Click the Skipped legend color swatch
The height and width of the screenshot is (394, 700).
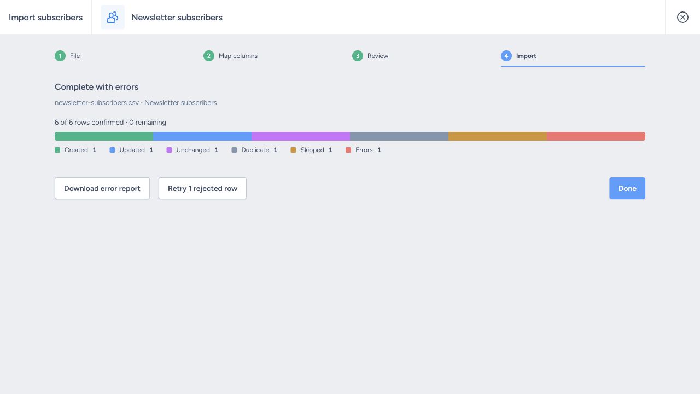point(293,150)
